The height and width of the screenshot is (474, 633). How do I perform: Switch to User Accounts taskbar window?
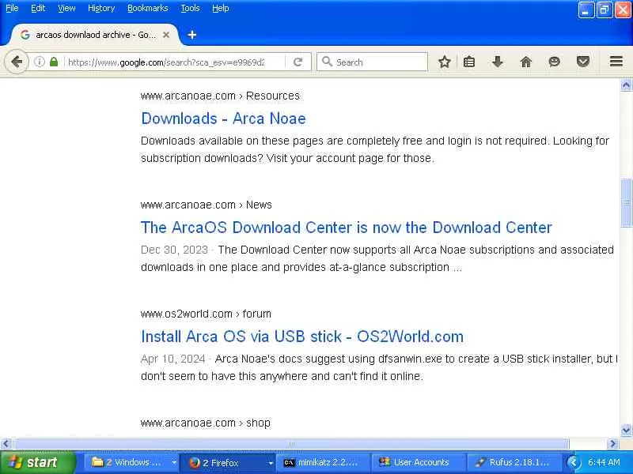coord(419,463)
